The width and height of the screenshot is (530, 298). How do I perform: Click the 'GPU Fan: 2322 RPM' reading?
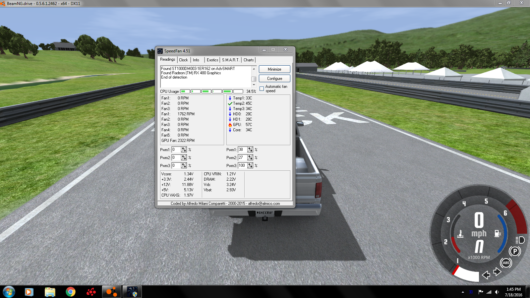178,141
